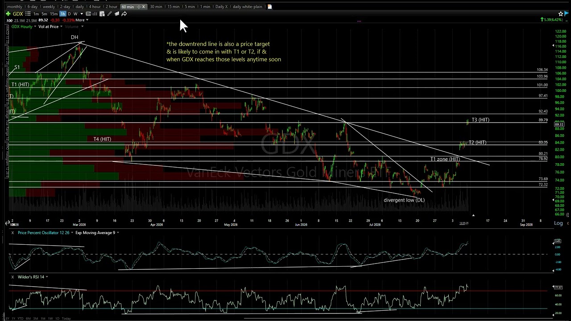Switch to the 4 hour chart tab

(95, 7)
